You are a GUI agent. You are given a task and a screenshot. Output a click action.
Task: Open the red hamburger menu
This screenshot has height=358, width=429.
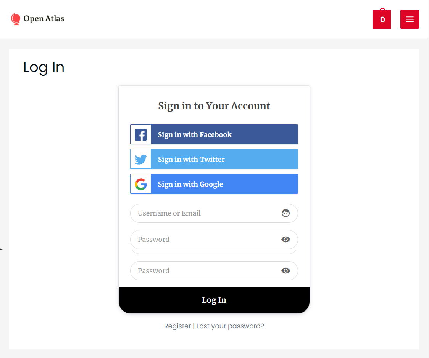click(x=410, y=19)
